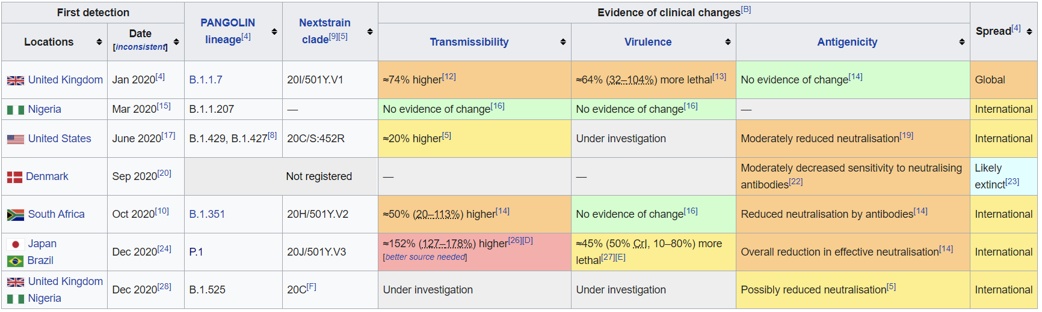Open citation reference 12 after ≈74% higher
1042x312 pixels.
(449, 77)
